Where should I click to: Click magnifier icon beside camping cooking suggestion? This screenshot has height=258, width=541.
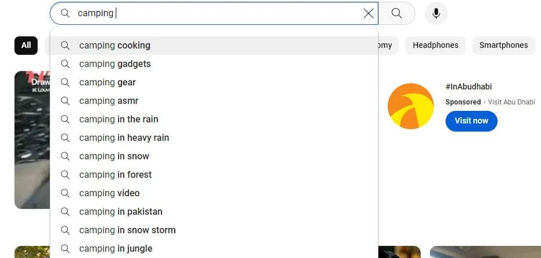(x=65, y=46)
